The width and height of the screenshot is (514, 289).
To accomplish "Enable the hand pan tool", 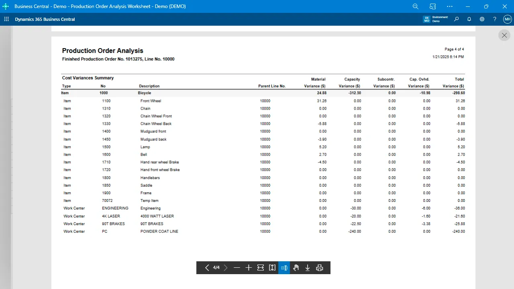I will pos(296,268).
